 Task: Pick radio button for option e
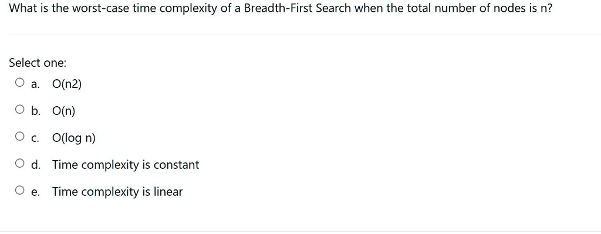pos(20,191)
